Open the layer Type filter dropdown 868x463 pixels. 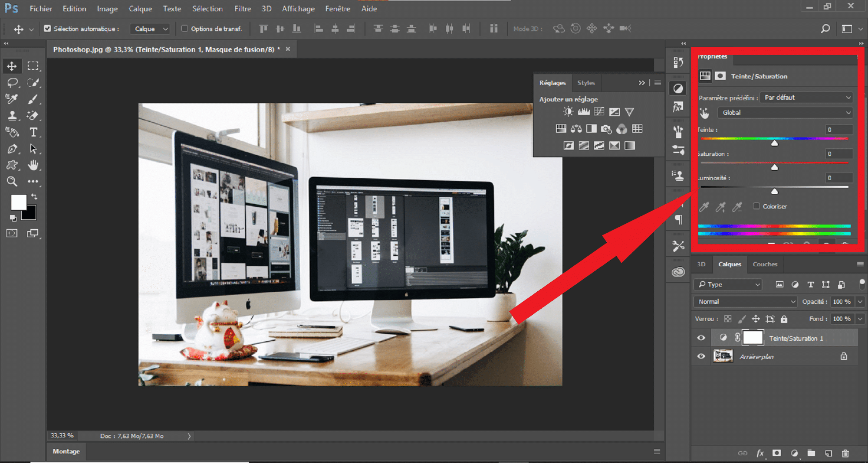pyautogui.click(x=728, y=284)
